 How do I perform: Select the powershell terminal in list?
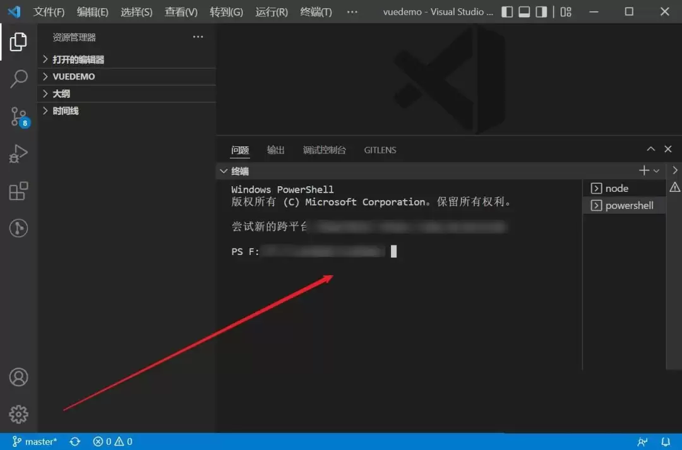pos(624,205)
